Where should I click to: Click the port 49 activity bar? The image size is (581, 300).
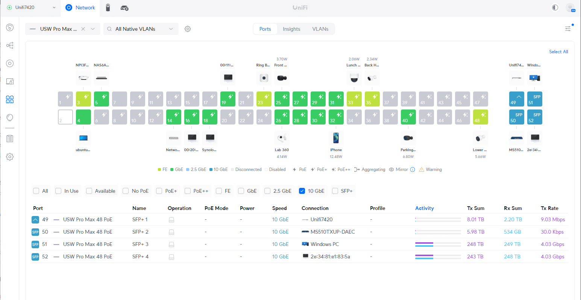click(x=438, y=219)
